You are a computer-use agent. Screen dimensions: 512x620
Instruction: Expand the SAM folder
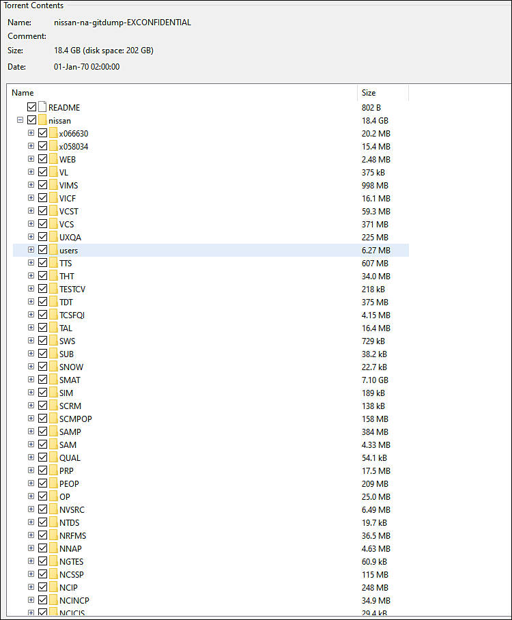click(31, 445)
